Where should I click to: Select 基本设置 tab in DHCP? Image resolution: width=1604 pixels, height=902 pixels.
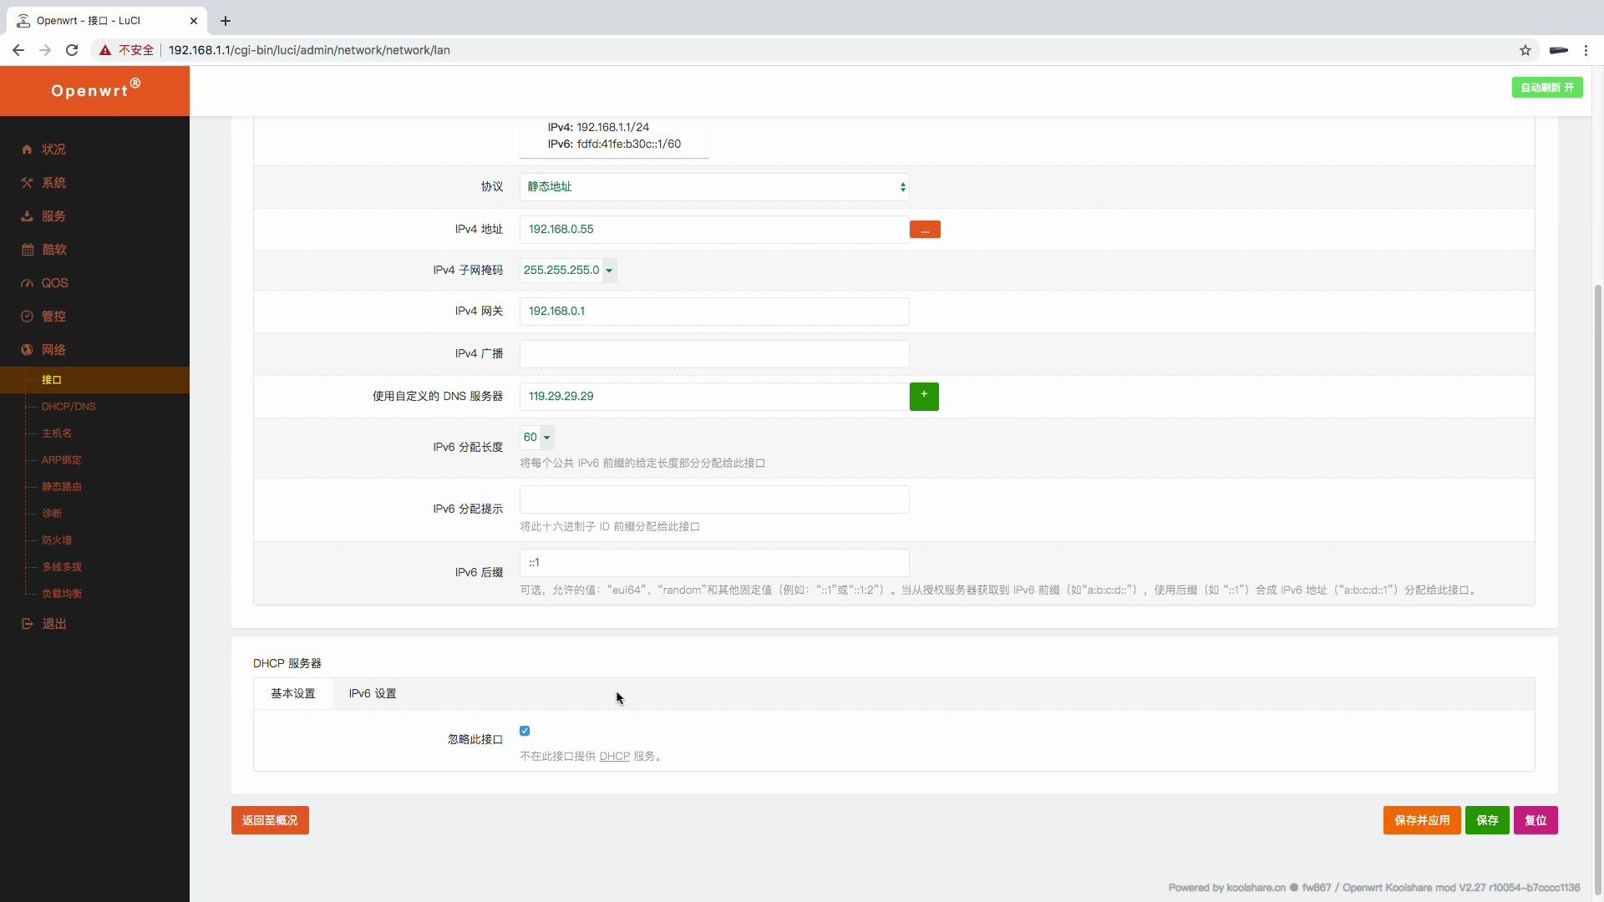point(292,692)
